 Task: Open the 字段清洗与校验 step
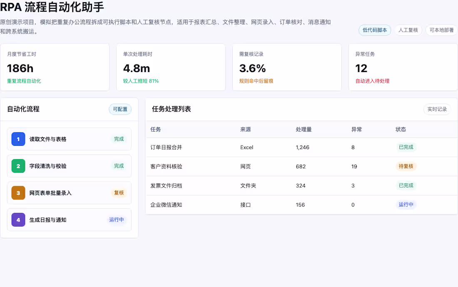(x=69, y=166)
